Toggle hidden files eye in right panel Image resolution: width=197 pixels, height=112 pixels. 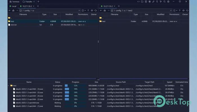coord(183,11)
